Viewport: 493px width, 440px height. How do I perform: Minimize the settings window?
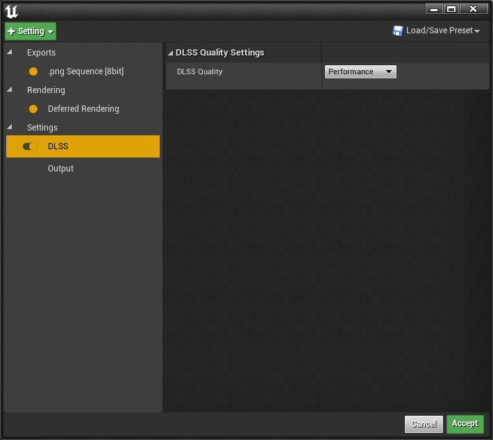(434, 9)
